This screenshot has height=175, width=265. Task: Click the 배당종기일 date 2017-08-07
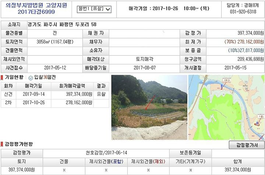(x=145, y=68)
